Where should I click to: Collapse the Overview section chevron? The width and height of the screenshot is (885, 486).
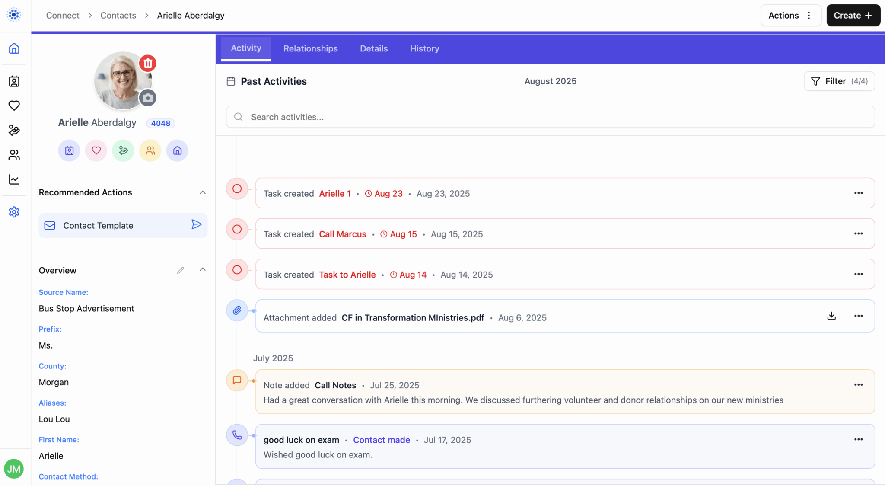click(x=202, y=269)
